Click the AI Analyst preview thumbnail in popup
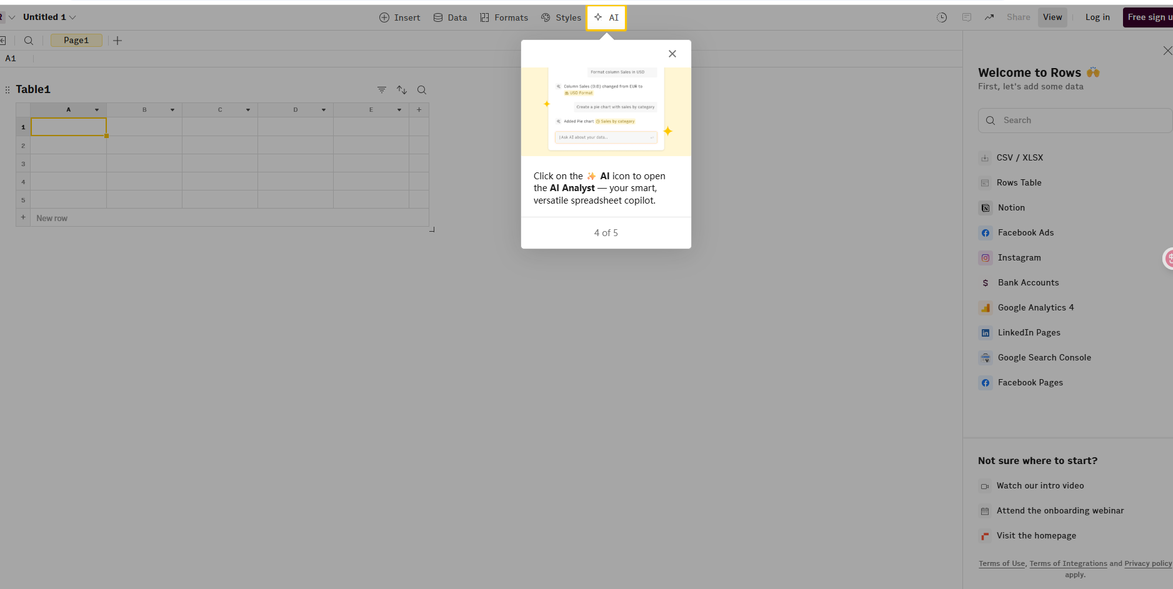1173x589 pixels. tap(606, 111)
